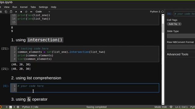Open the Run menu
Viewport: 195px width, 109px height.
(15, 7)
